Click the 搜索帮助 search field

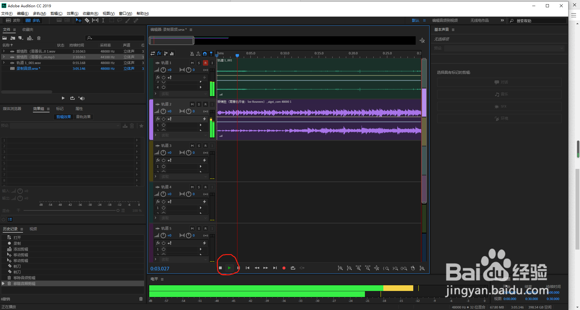(537, 21)
